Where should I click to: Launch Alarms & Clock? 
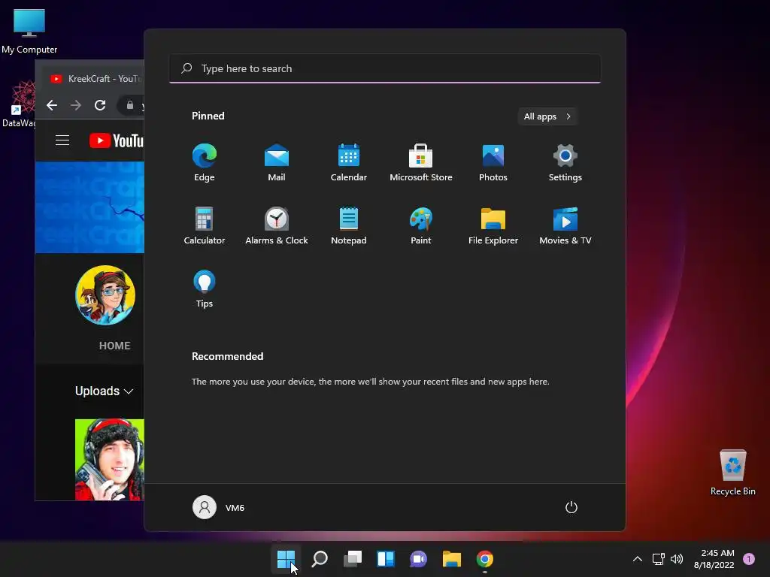coord(277,225)
